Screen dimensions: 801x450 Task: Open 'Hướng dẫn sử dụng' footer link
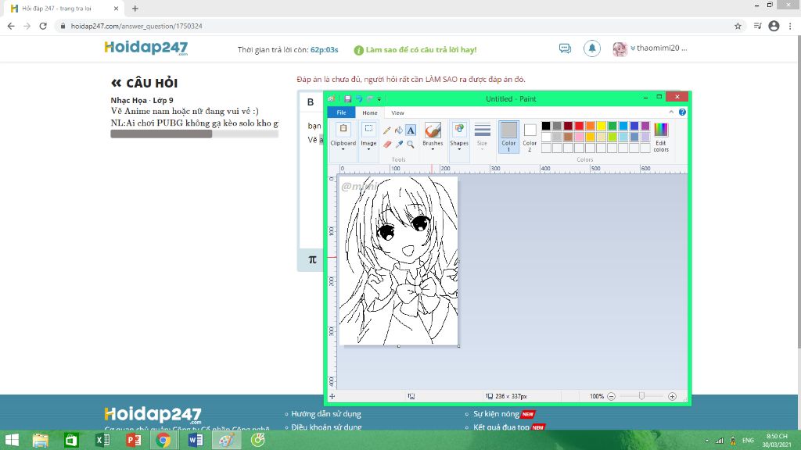(326, 414)
